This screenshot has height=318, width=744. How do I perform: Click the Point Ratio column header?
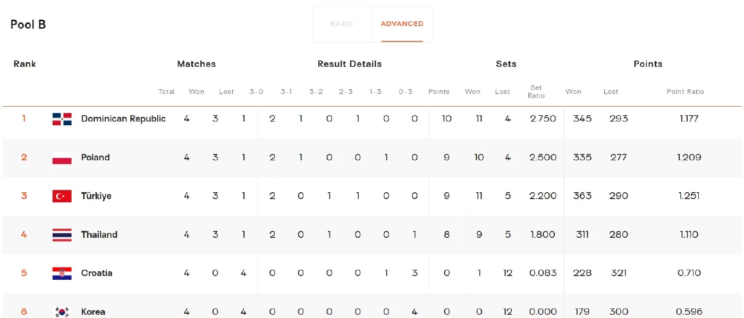685,92
